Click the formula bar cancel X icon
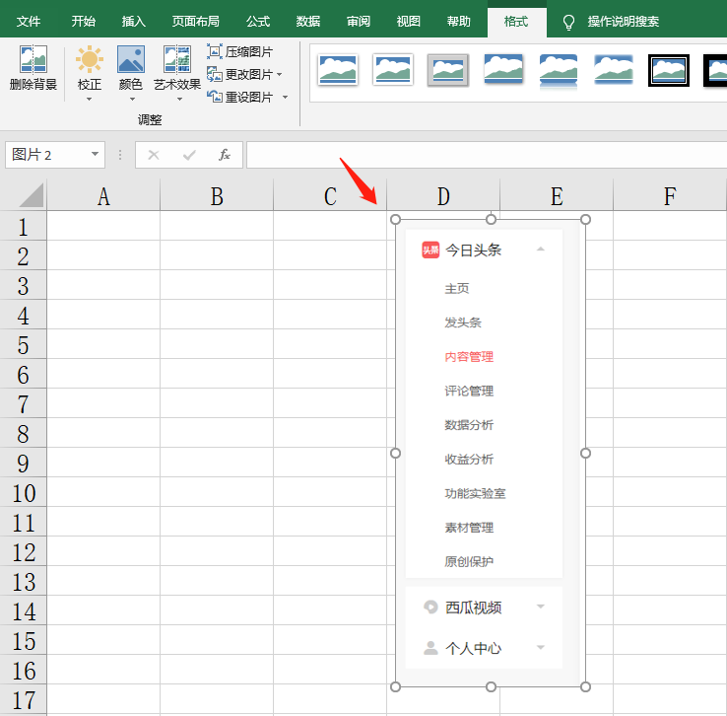The height and width of the screenshot is (716, 727). click(x=154, y=155)
